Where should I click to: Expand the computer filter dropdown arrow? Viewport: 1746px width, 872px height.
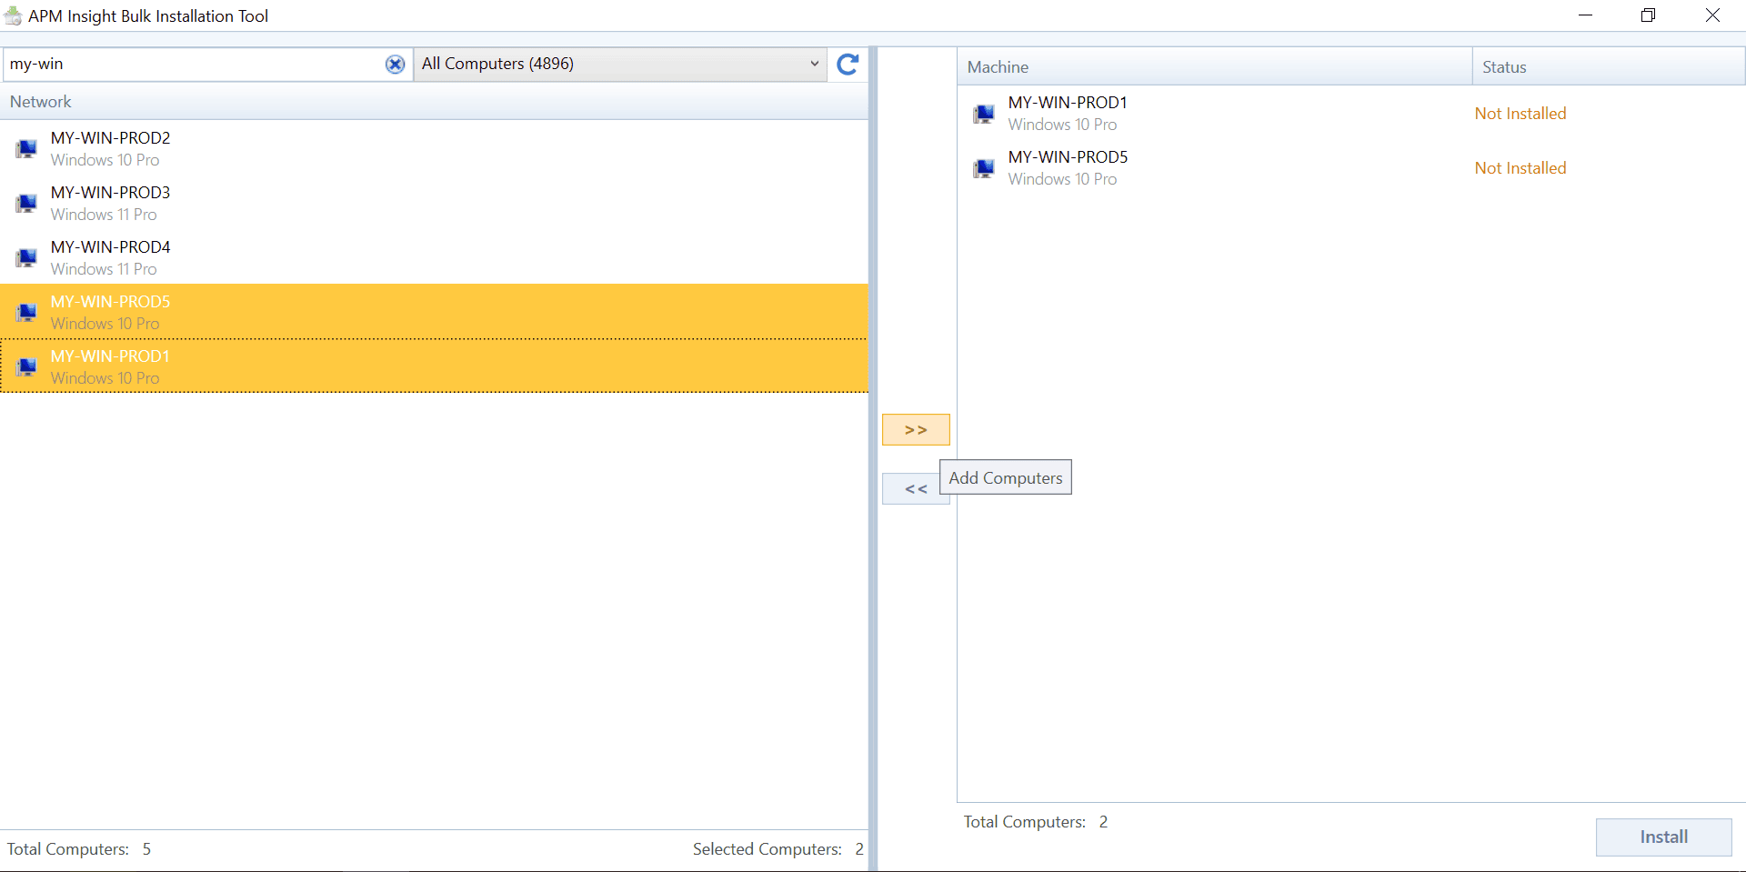pyautogui.click(x=814, y=65)
